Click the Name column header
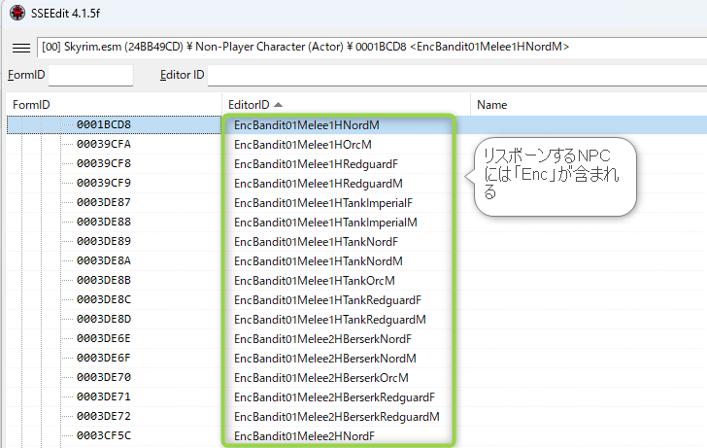The image size is (707, 448). (x=491, y=104)
